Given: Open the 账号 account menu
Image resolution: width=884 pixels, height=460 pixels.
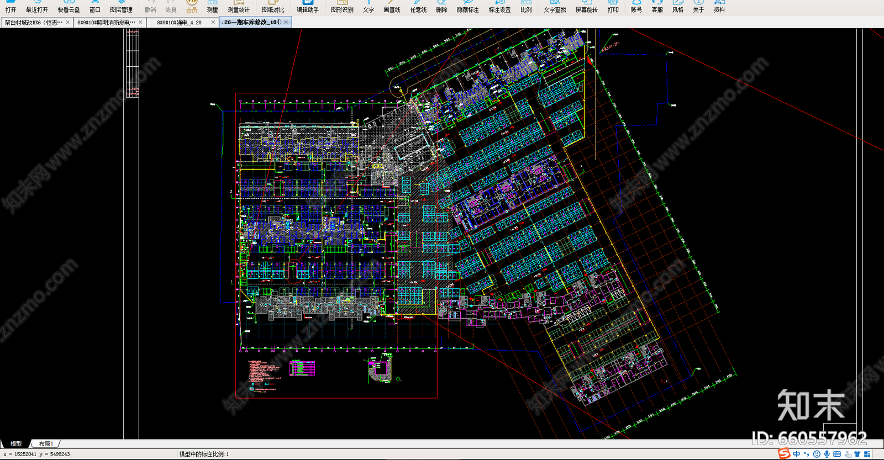Looking at the screenshot, I should 636,7.
